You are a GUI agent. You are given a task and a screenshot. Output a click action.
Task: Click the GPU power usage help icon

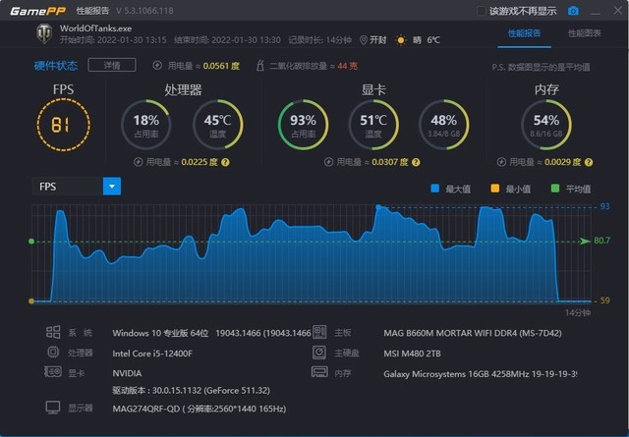click(x=416, y=162)
